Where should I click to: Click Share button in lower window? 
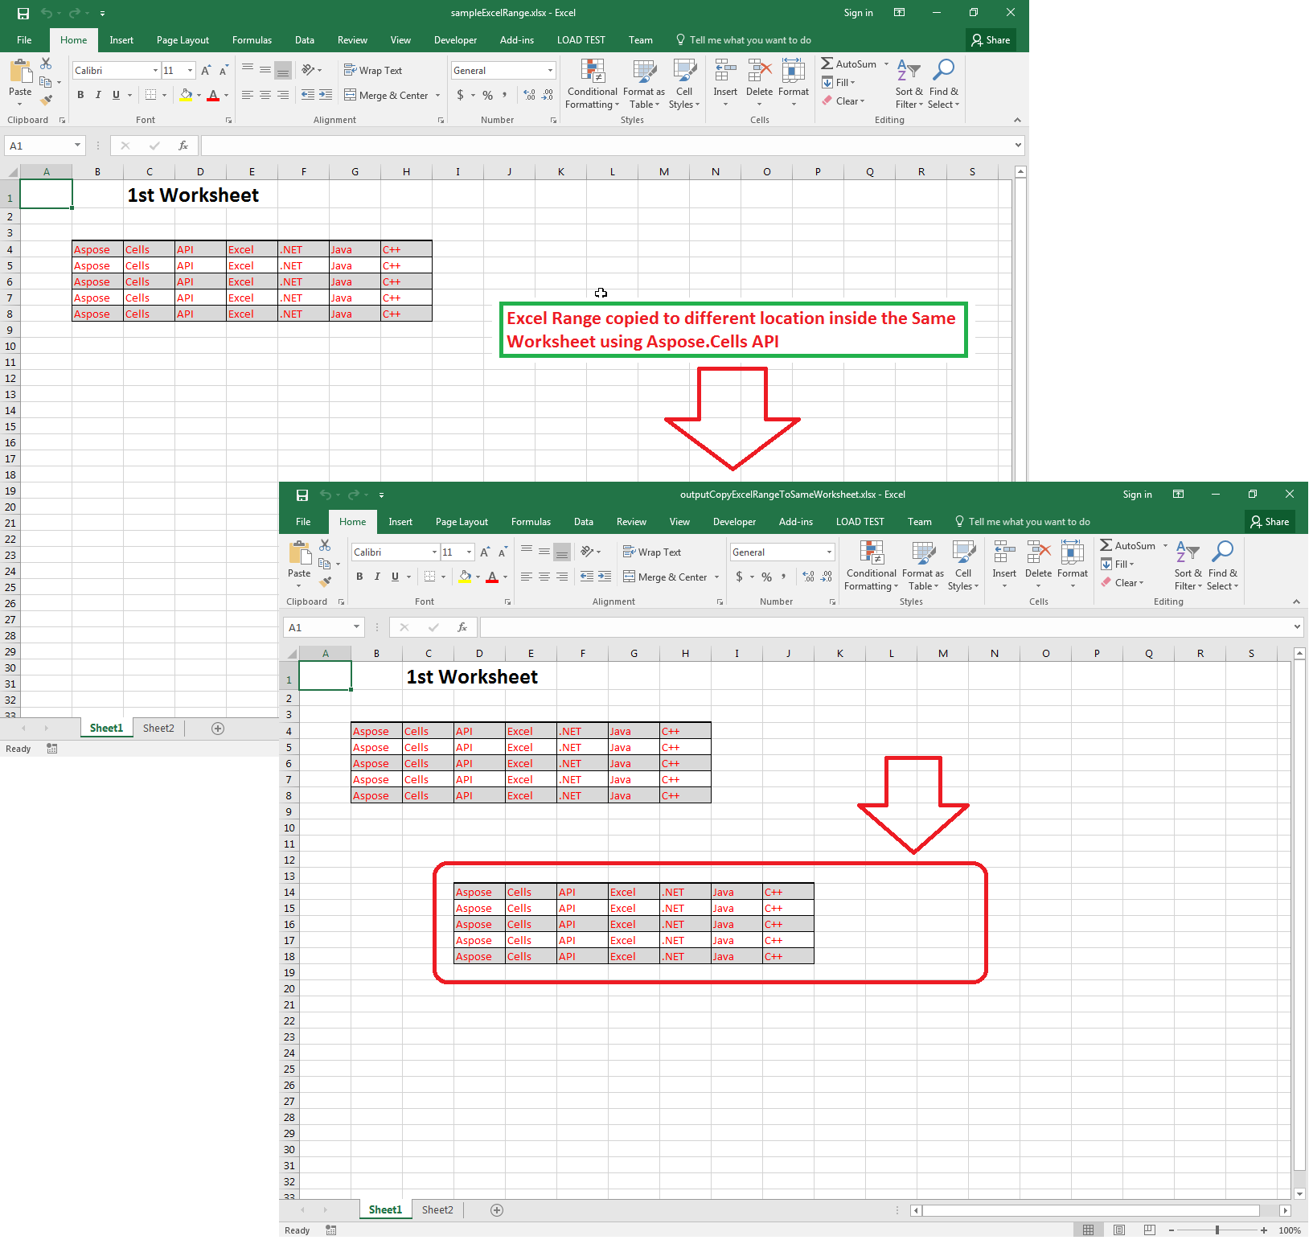click(1270, 522)
